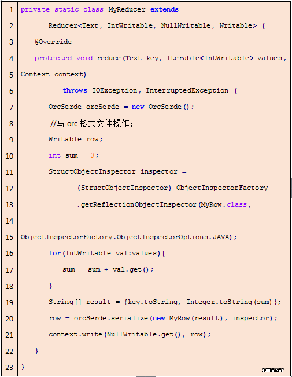292x377 pixels.
Task: Click the throws keyword on line 6
Action: pyautogui.click(x=75, y=91)
